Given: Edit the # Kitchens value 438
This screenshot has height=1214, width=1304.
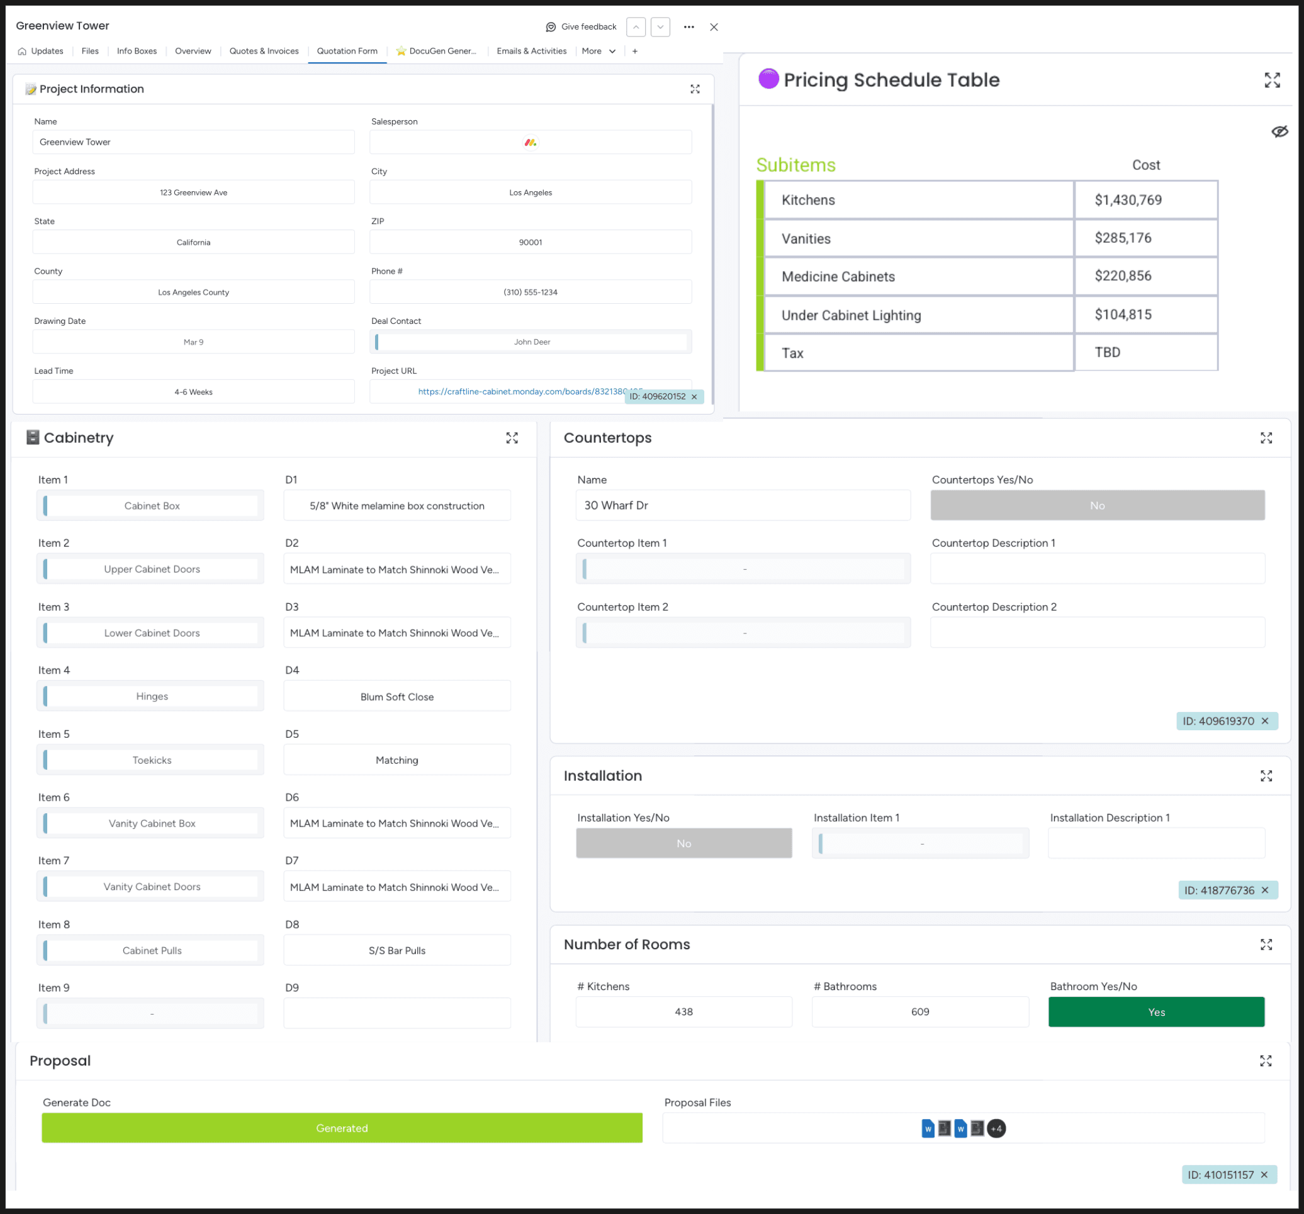Looking at the screenshot, I should (683, 1012).
